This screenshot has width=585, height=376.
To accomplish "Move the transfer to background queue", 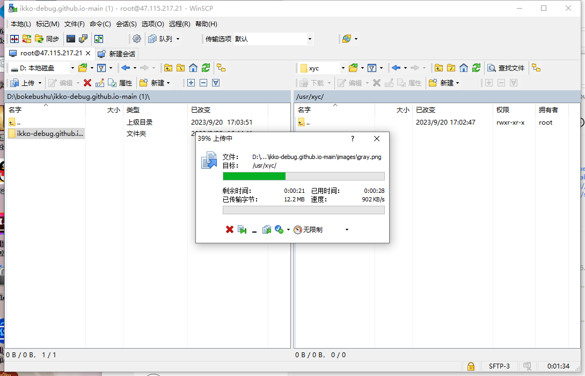I will pos(267,229).
